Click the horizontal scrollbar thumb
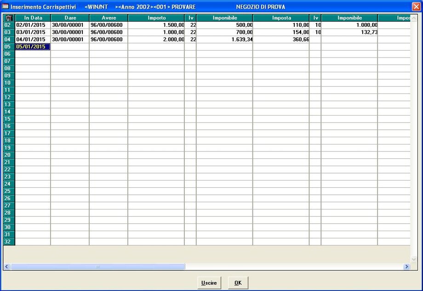This screenshot has width=423, height=291. pyautogui.click(x=97, y=267)
